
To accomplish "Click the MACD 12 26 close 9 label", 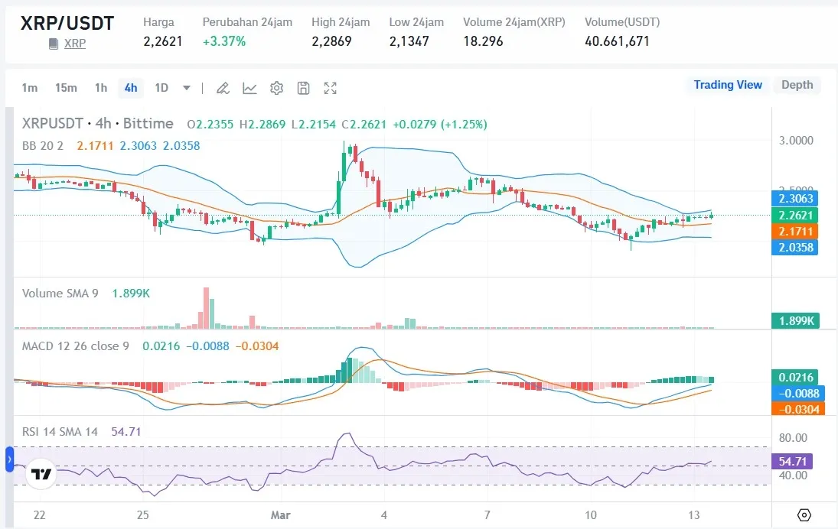I will point(75,346).
